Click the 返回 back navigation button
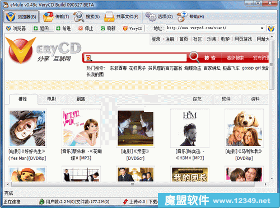This screenshot has width=280, height=208. tap(43, 29)
